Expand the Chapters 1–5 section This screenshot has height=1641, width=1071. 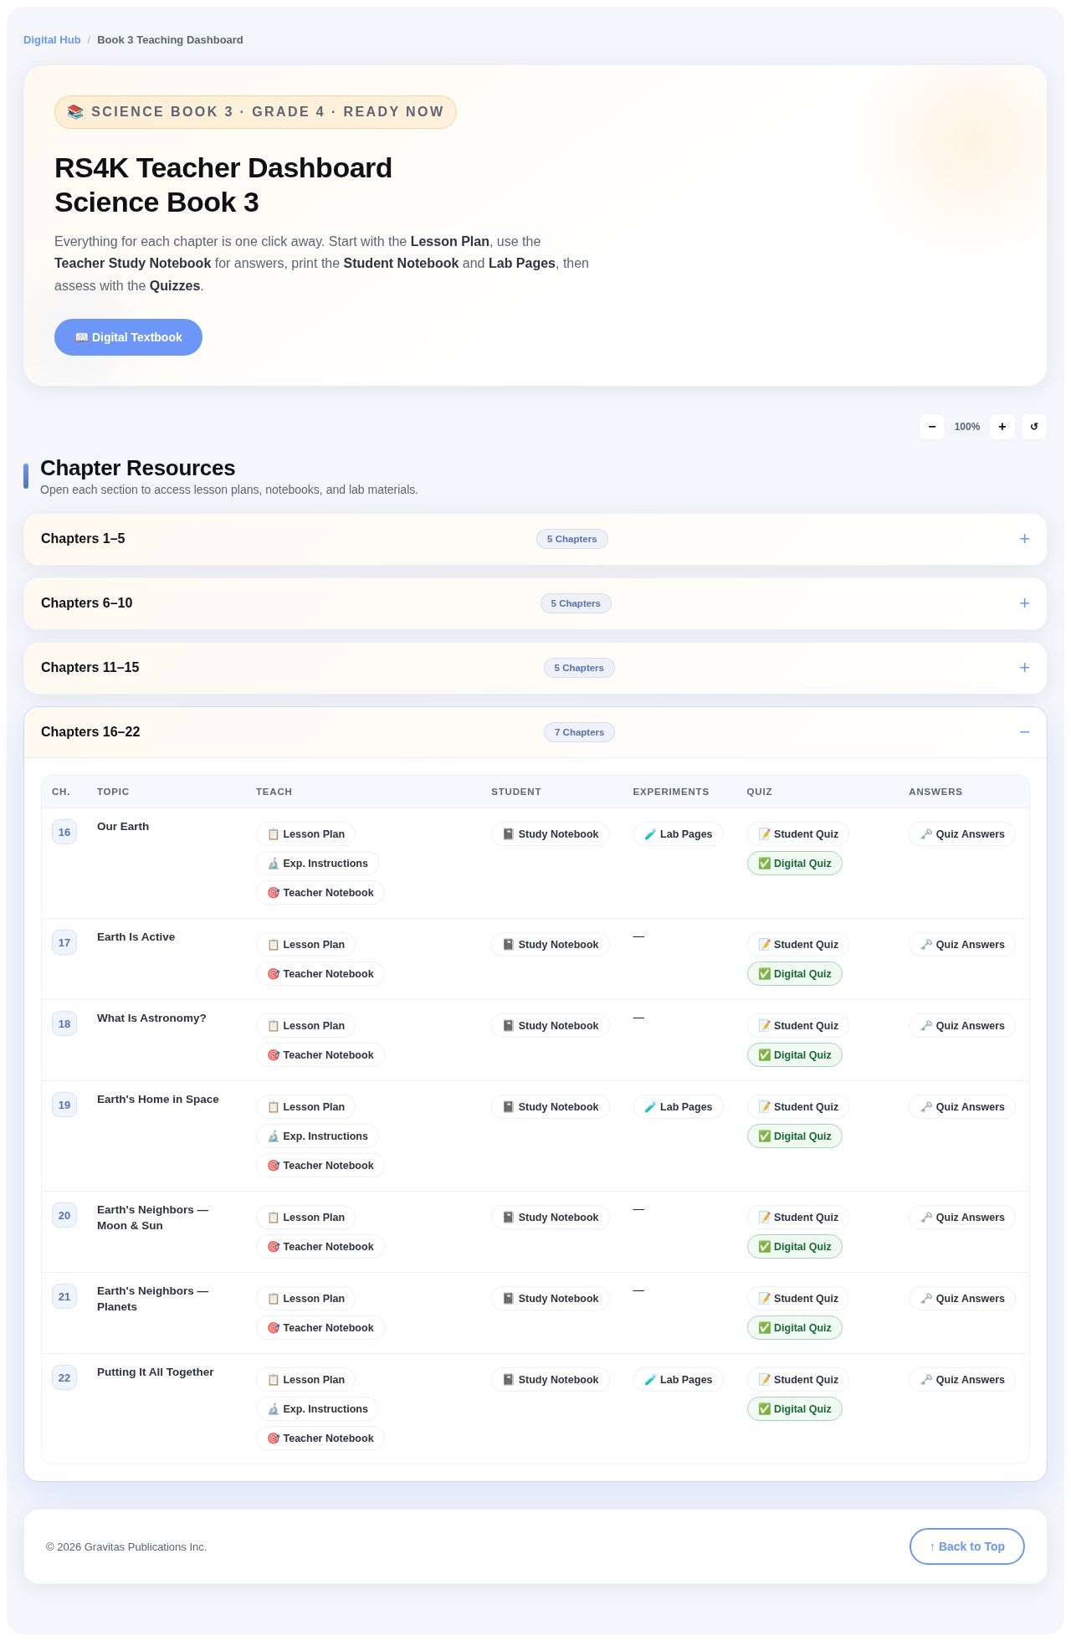click(x=535, y=539)
